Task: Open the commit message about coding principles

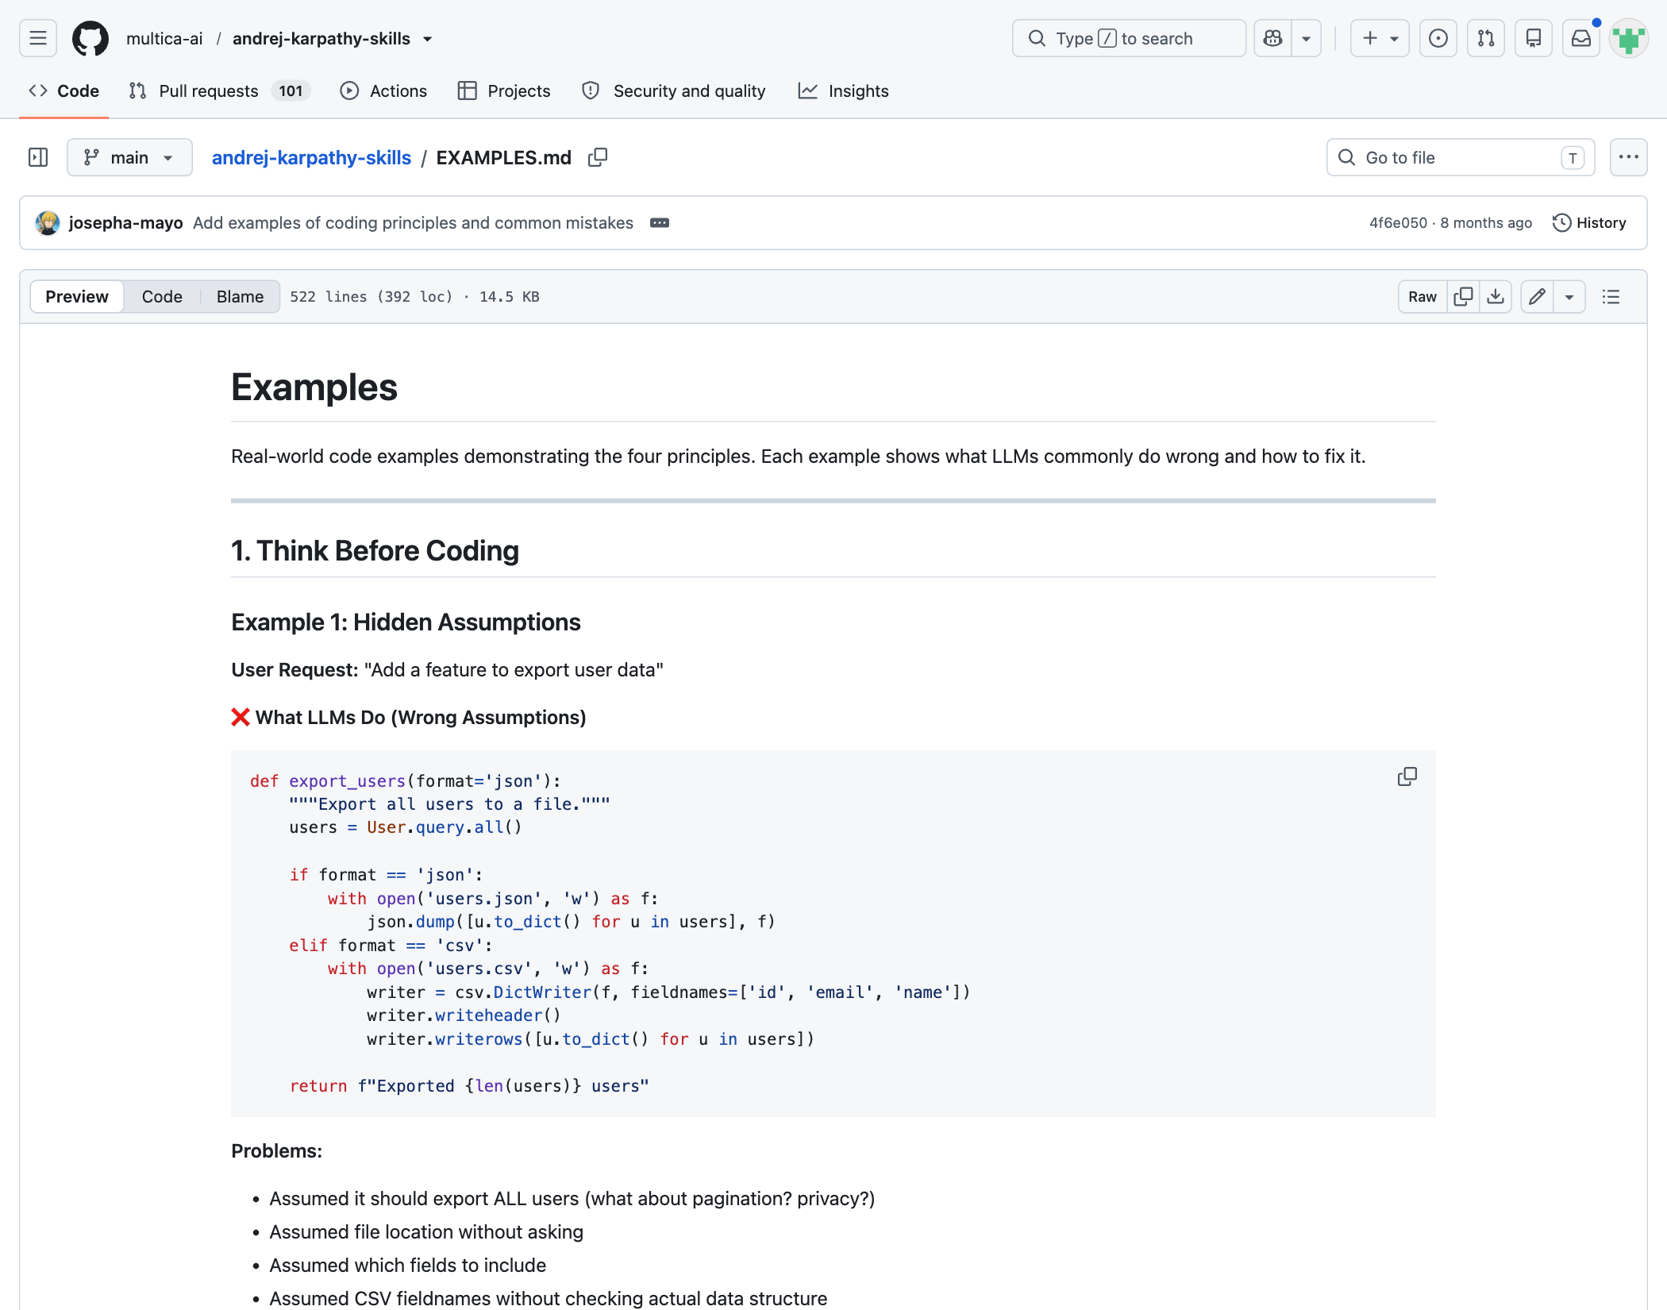Action: coord(413,223)
